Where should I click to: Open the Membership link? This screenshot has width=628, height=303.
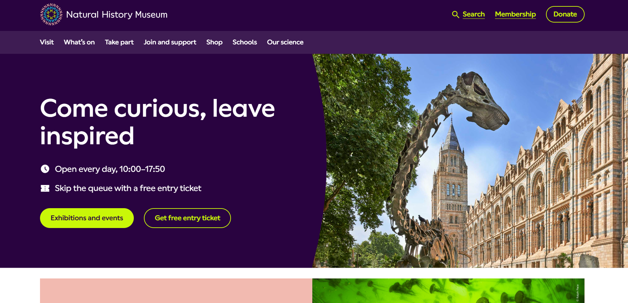pyautogui.click(x=515, y=14)
